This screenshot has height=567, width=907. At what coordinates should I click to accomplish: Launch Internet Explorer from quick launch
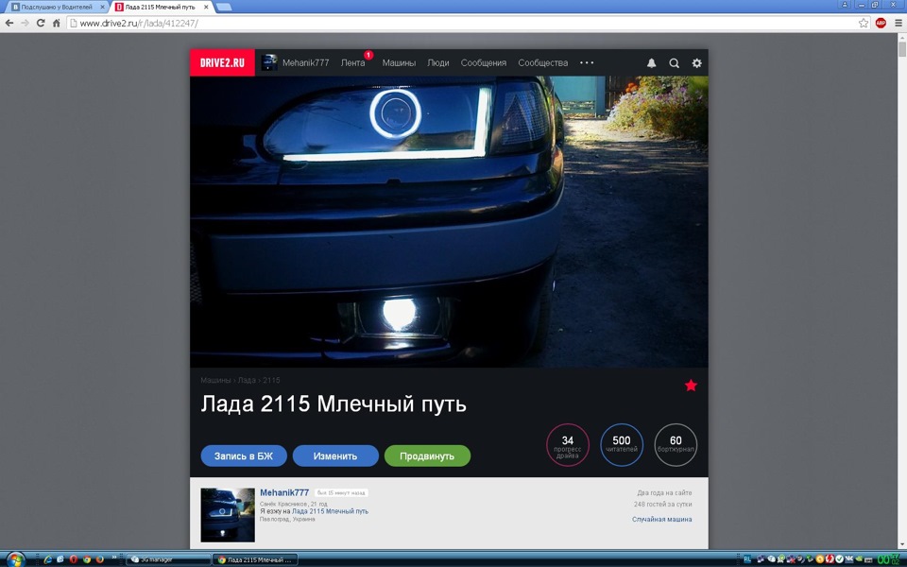tap(47, 559)
